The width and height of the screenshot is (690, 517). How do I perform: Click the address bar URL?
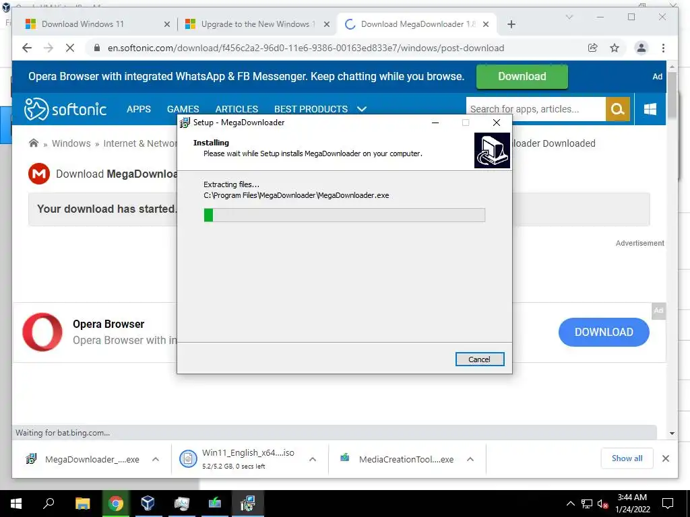(306, 48)
